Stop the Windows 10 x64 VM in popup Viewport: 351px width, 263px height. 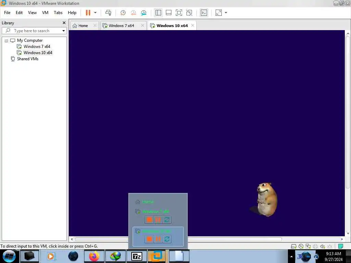click(149, 239)
